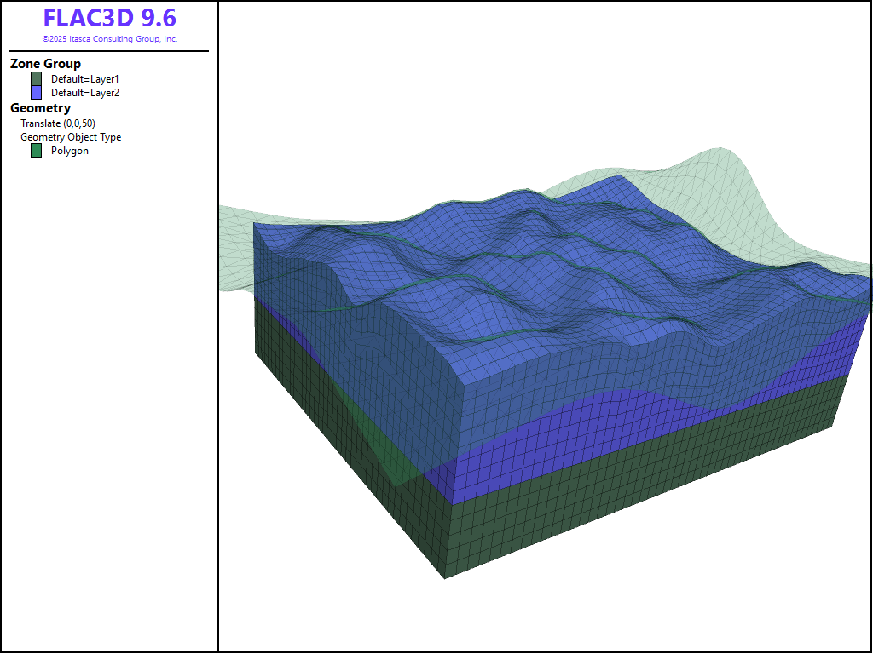
Task: Click the Geometry Object Type label
Action: 71,137
